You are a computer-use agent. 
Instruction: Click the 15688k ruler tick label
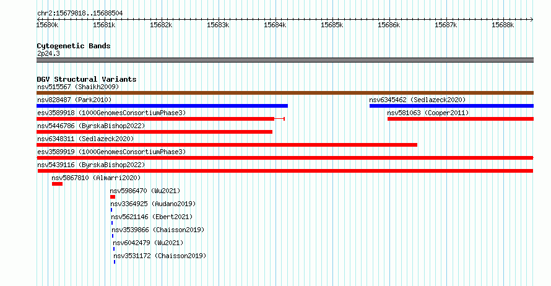(503, 25)
